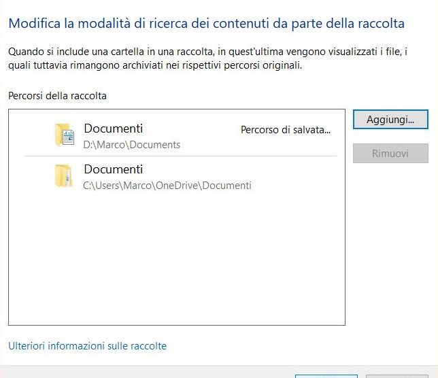Select the C:\Users\Marco\OneDrive\Documenti path text
The width and height of the screenshot is (438, 378).
click(x=167, y=186)
